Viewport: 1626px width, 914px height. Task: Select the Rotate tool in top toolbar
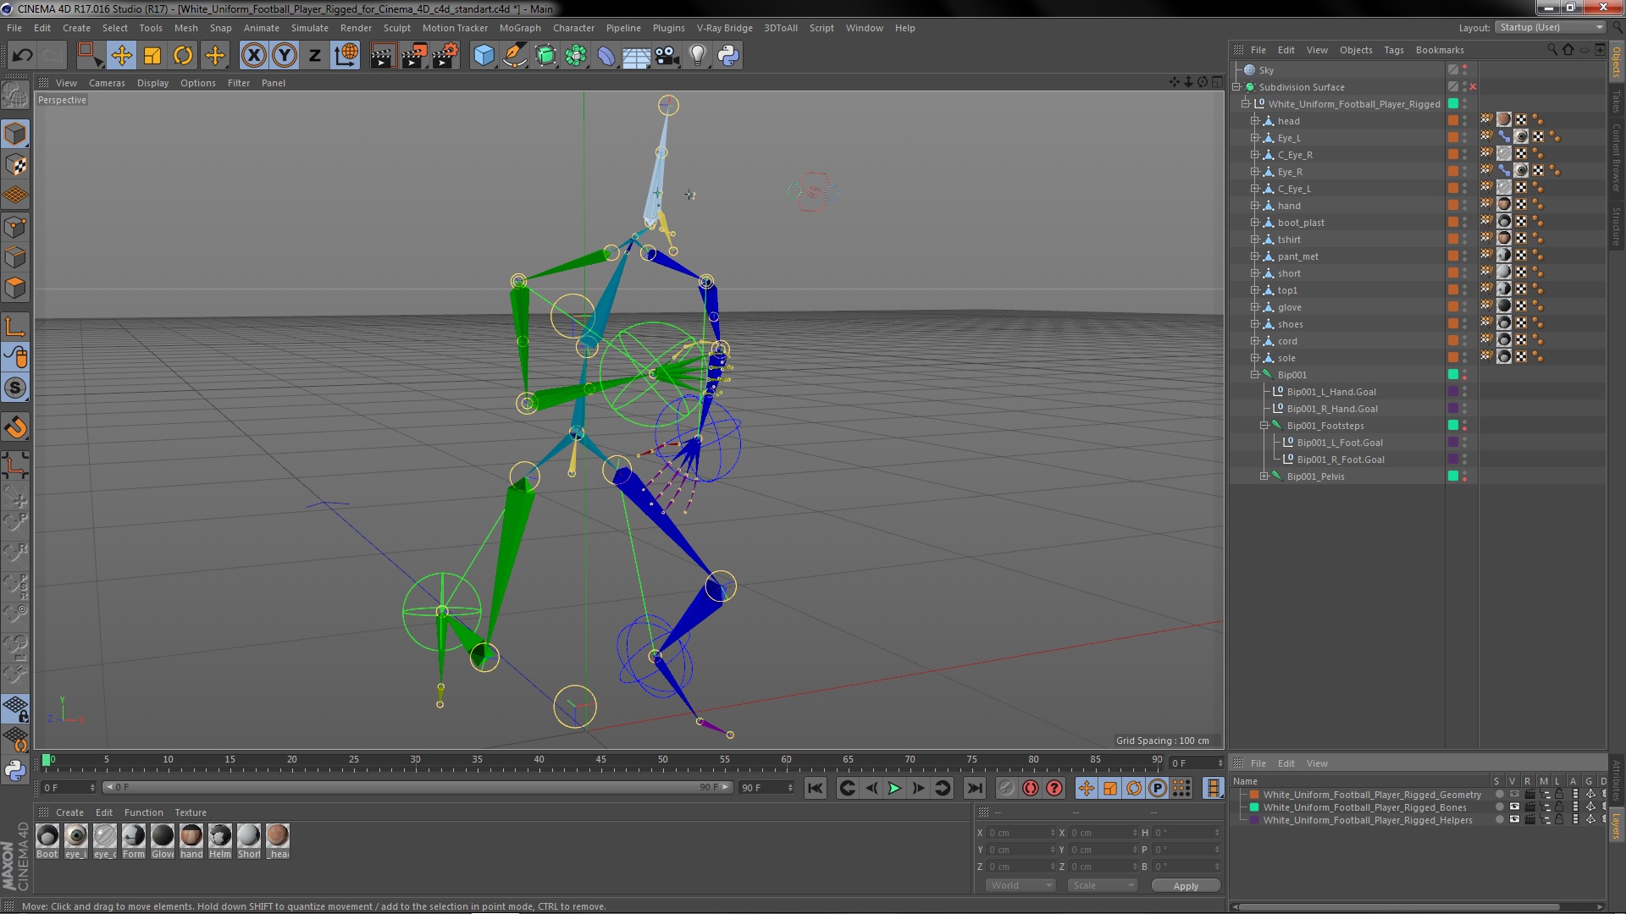[x=183, y=56]
